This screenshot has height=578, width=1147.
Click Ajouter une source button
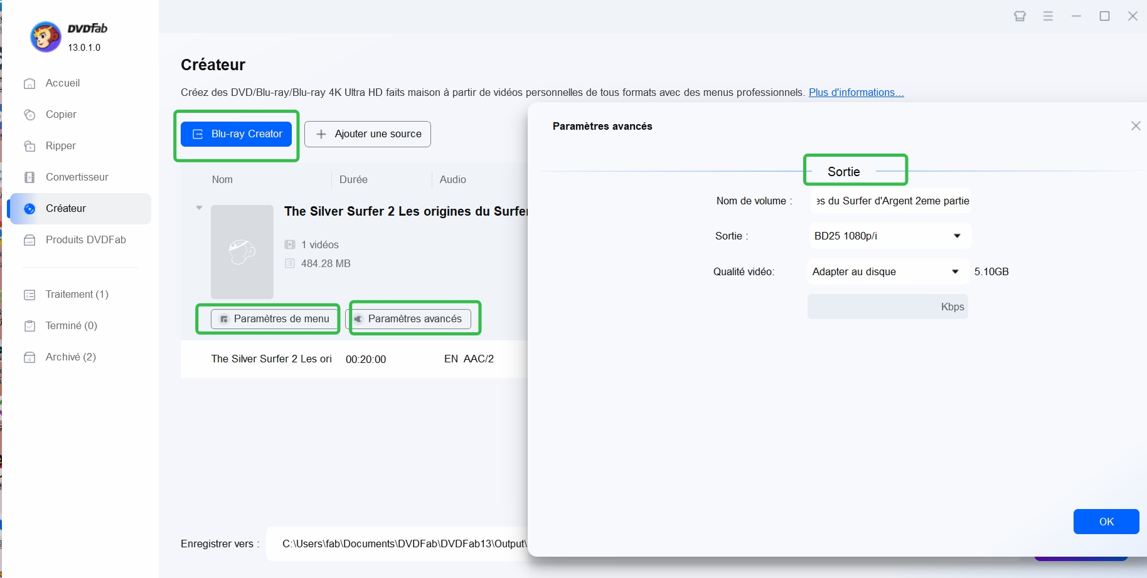pos(368,134)
